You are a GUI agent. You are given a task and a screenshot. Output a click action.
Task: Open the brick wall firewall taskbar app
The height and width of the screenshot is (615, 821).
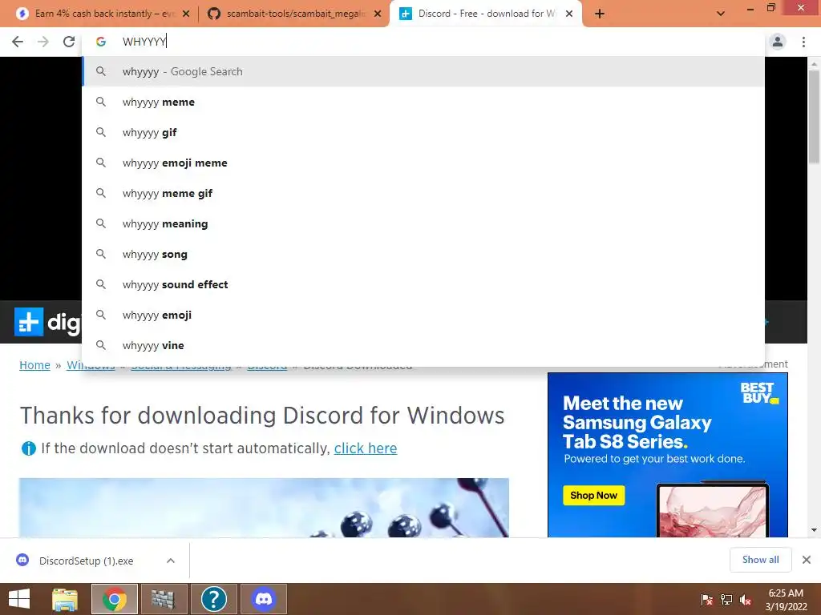pyautogui.click(x=164, y=599)
